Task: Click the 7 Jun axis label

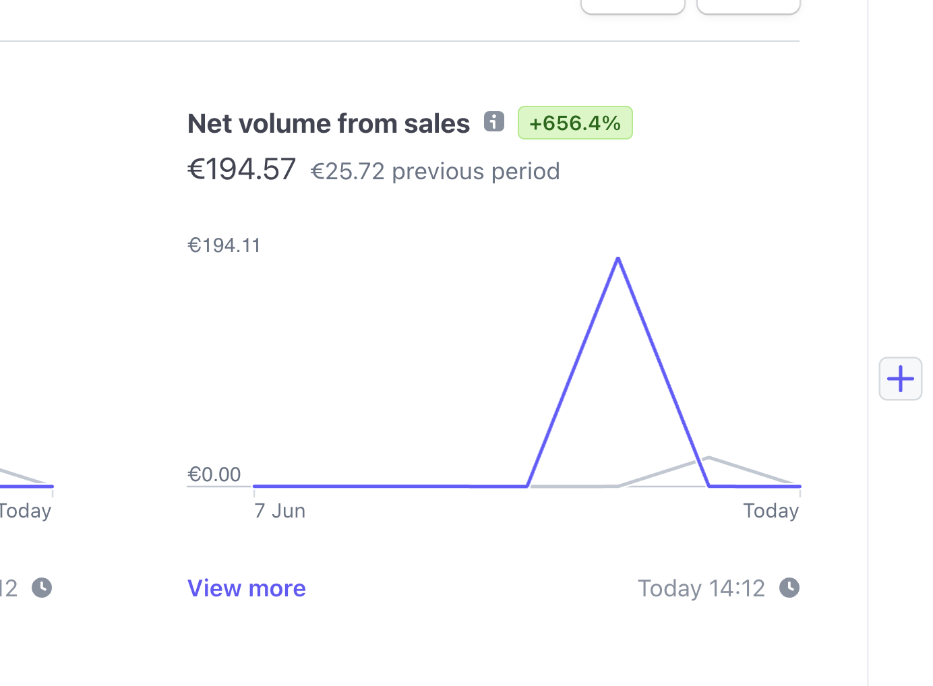Action: pyautogui.click(x=279, y=510)
